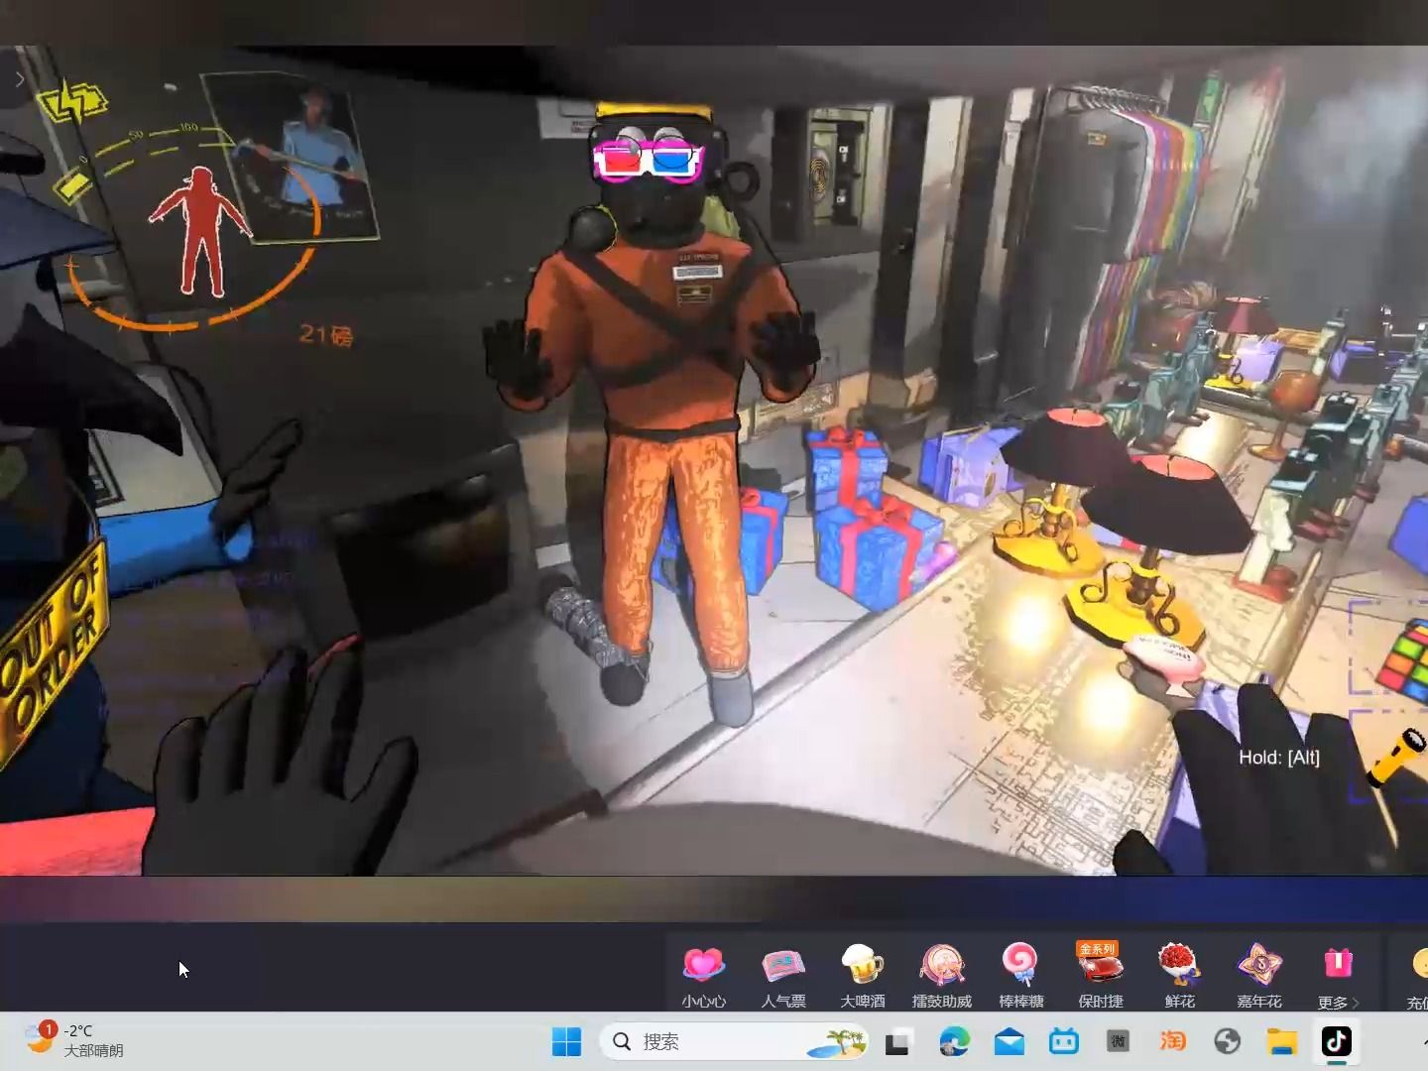
Task: Open the weather widget showing -2°C
Action: pos(76,1041)
